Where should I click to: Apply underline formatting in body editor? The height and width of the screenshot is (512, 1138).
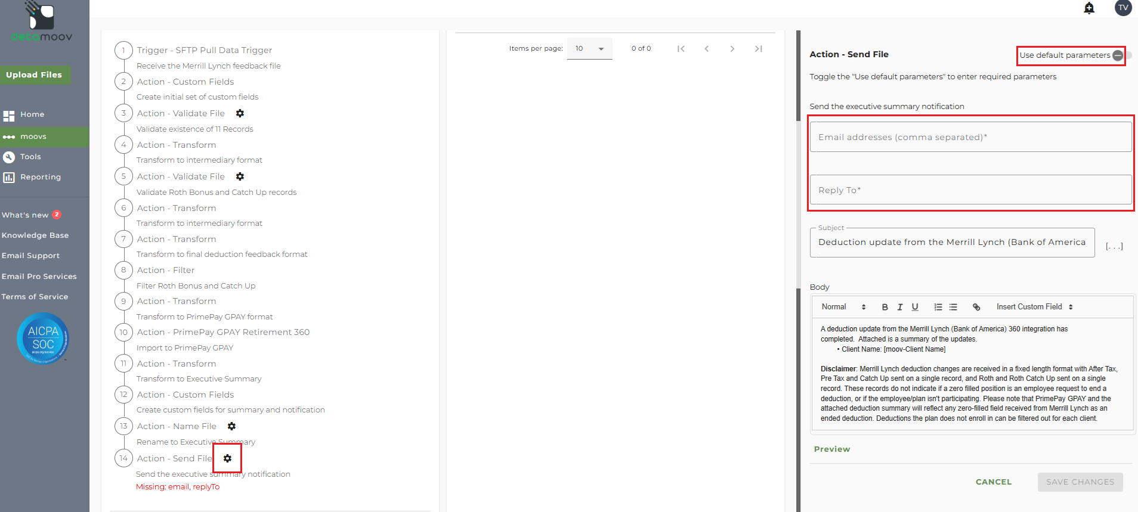click(915, 307)
